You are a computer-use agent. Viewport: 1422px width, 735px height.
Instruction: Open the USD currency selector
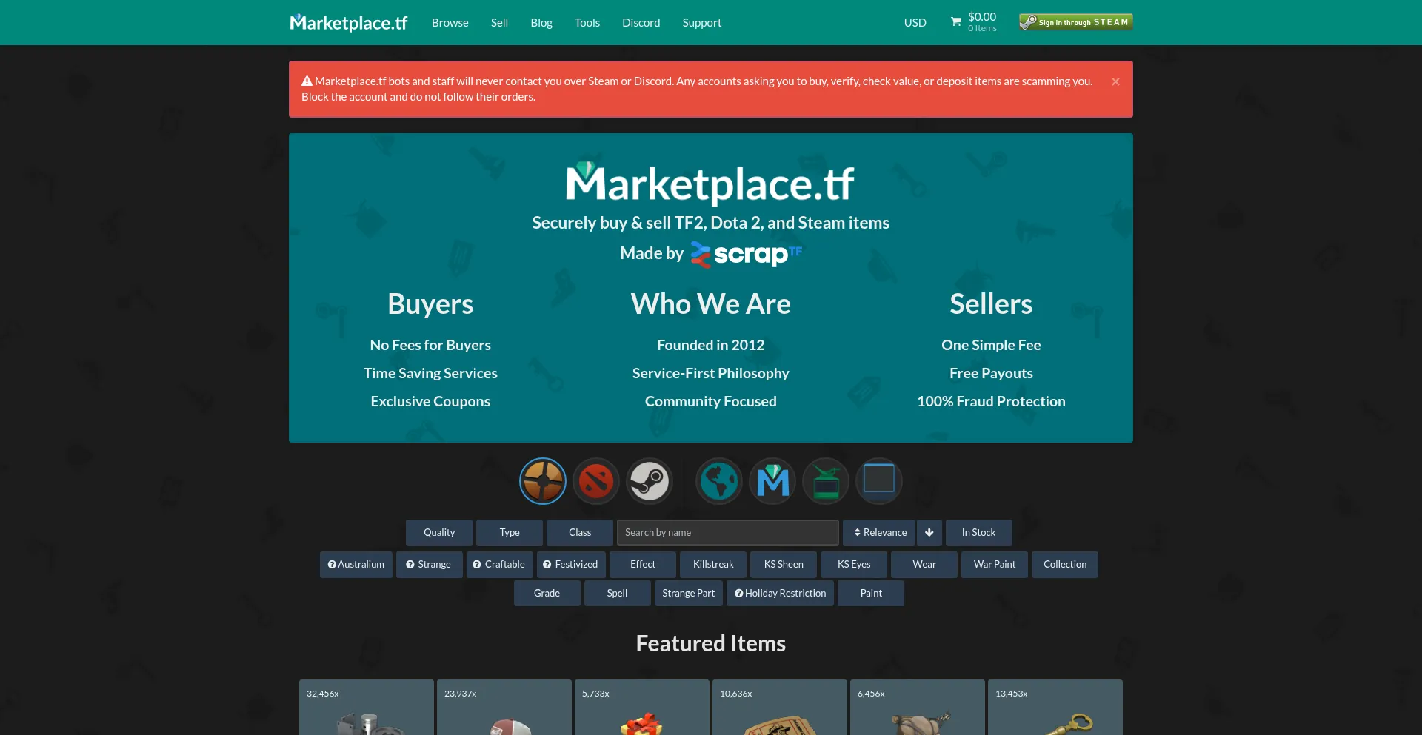[x=915, y=23]
